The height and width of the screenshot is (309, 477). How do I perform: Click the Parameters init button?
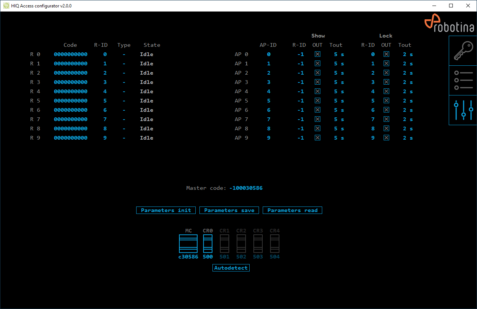[166, 210]
